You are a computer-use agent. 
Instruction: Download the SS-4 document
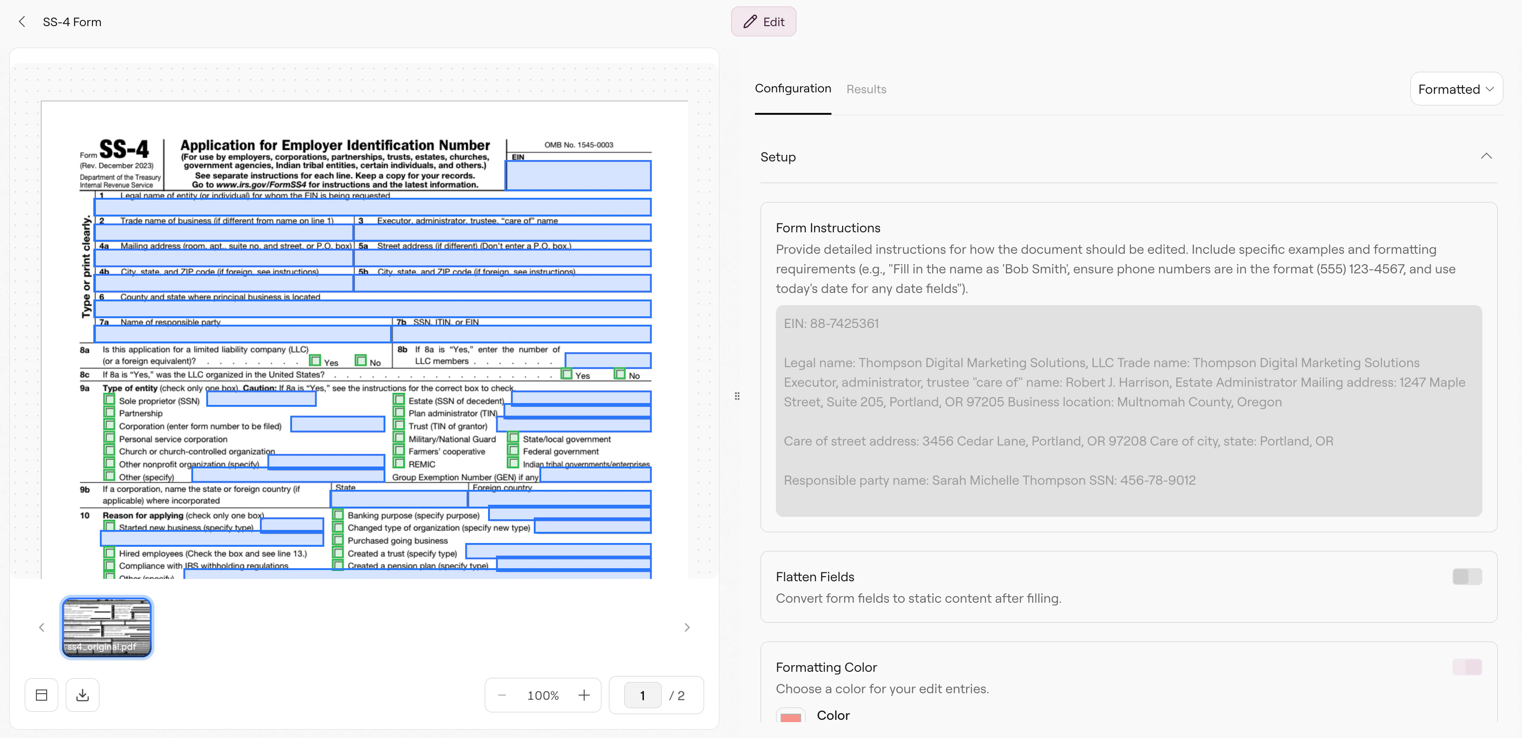coord(82,695)
